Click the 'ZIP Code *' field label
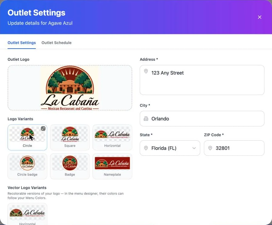Viewport: 272px width, 225px height. (x=214, y=135)
